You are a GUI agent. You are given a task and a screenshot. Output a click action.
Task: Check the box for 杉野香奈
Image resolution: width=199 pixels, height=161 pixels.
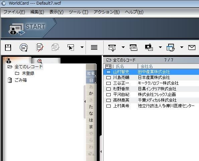[108, 89]
